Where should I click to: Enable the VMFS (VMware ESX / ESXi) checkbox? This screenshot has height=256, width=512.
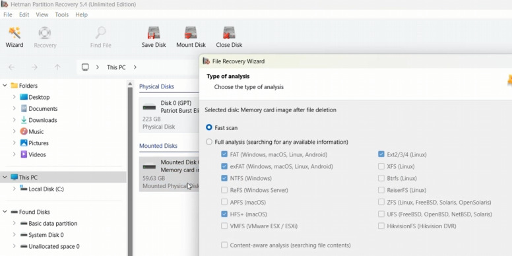tap(224, 226)
